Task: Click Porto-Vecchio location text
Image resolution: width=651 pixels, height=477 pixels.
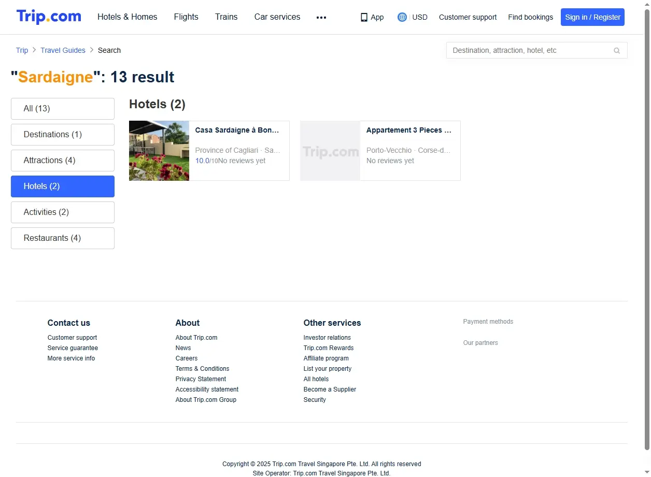Action: click(389, 150)
